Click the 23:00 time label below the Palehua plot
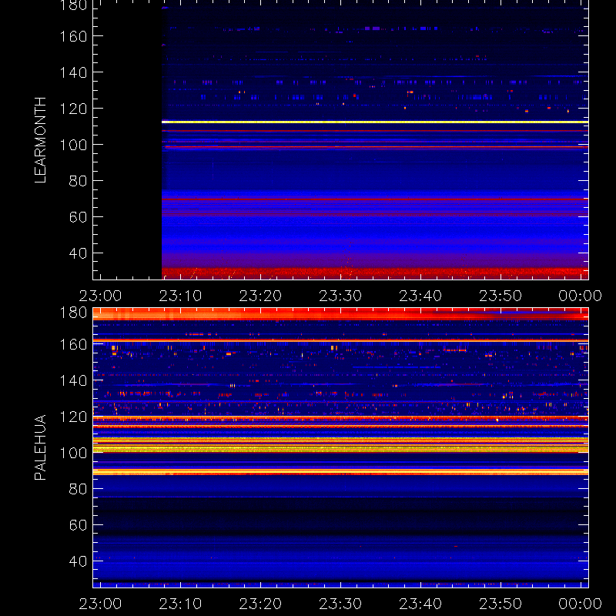 100,604
